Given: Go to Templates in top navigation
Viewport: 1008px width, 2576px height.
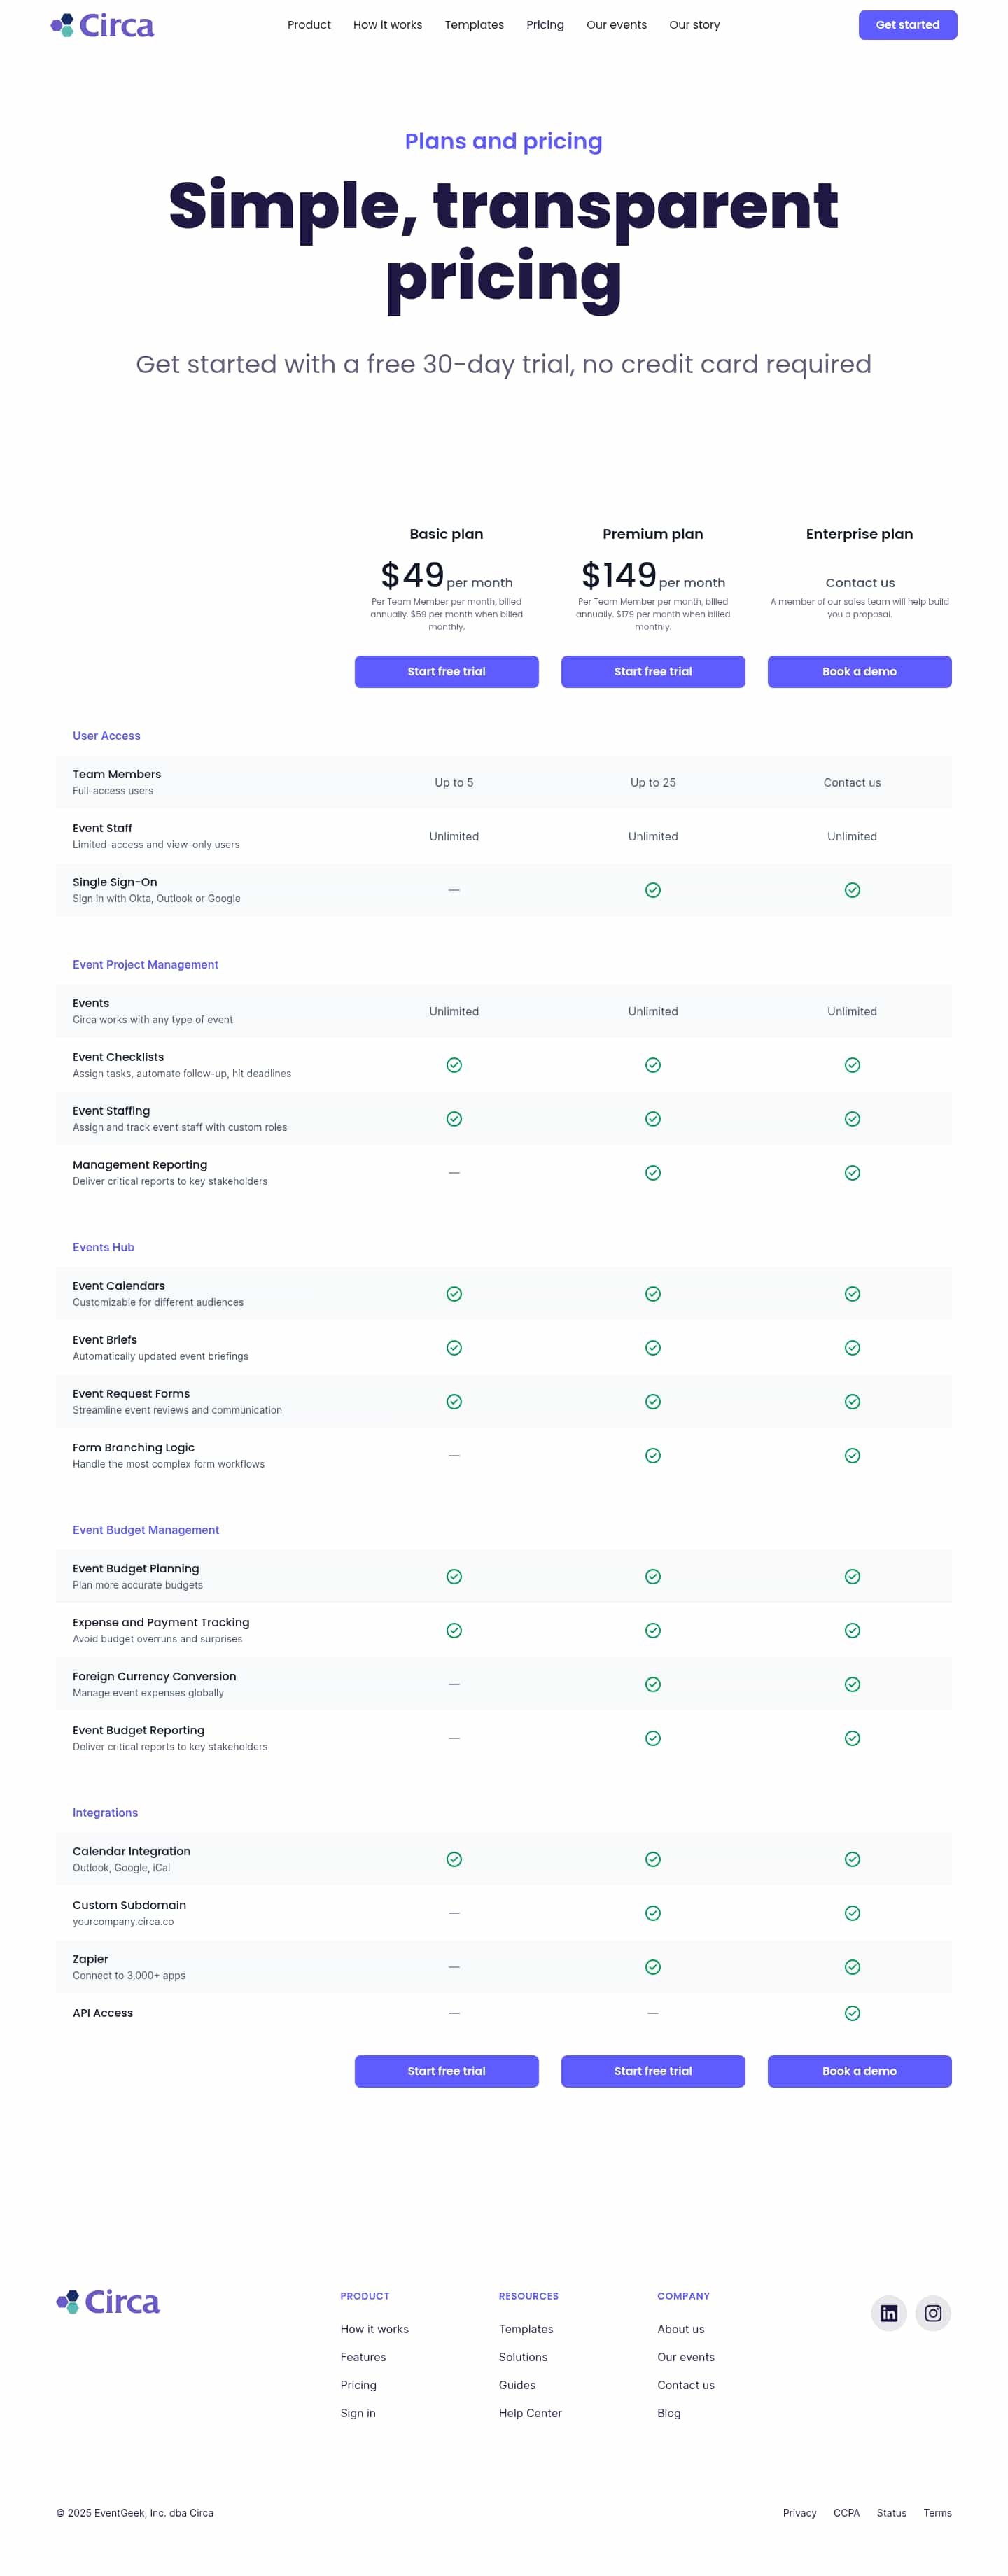Looking at the screenshot, I should point(474,25).
